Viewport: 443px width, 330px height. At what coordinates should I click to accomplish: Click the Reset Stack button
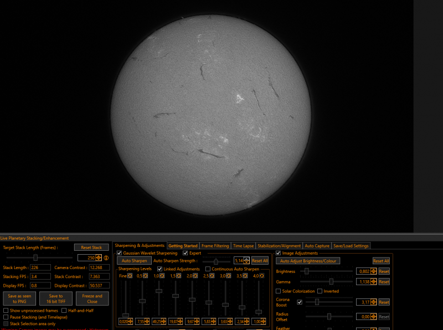pos(91,248)
